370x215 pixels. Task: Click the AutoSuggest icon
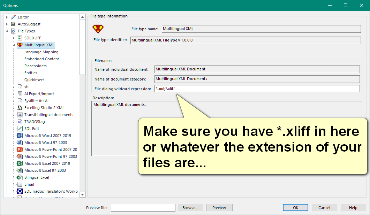click(x=14, y=24)
